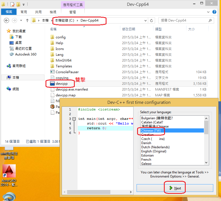
Task: Expand the address bar history dropdown
Action: tap(145, 21)
